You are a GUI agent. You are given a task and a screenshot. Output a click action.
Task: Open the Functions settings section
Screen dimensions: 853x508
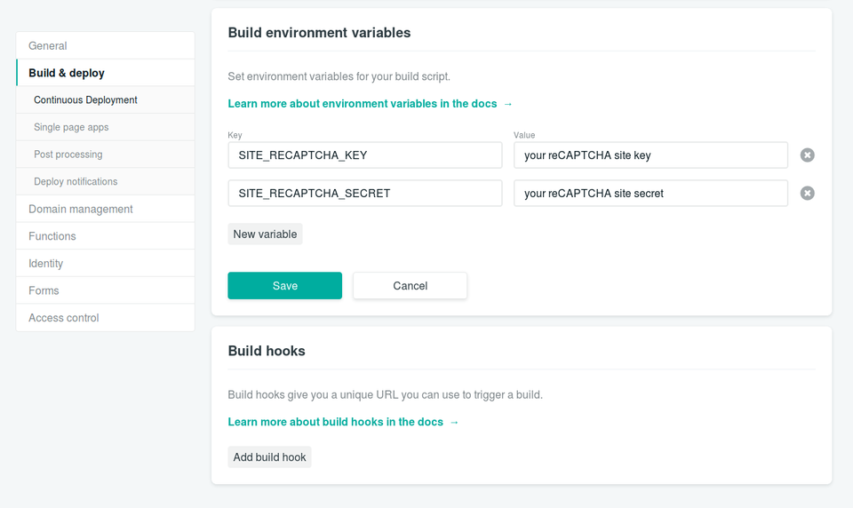(x=52, y=236)
